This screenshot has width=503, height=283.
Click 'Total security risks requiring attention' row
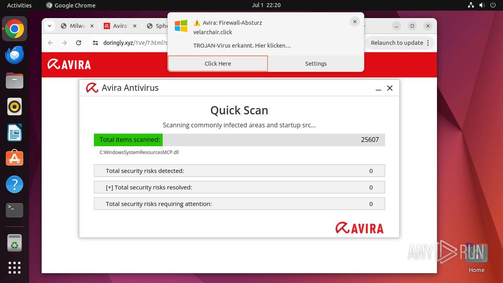[x=239, y=204]
